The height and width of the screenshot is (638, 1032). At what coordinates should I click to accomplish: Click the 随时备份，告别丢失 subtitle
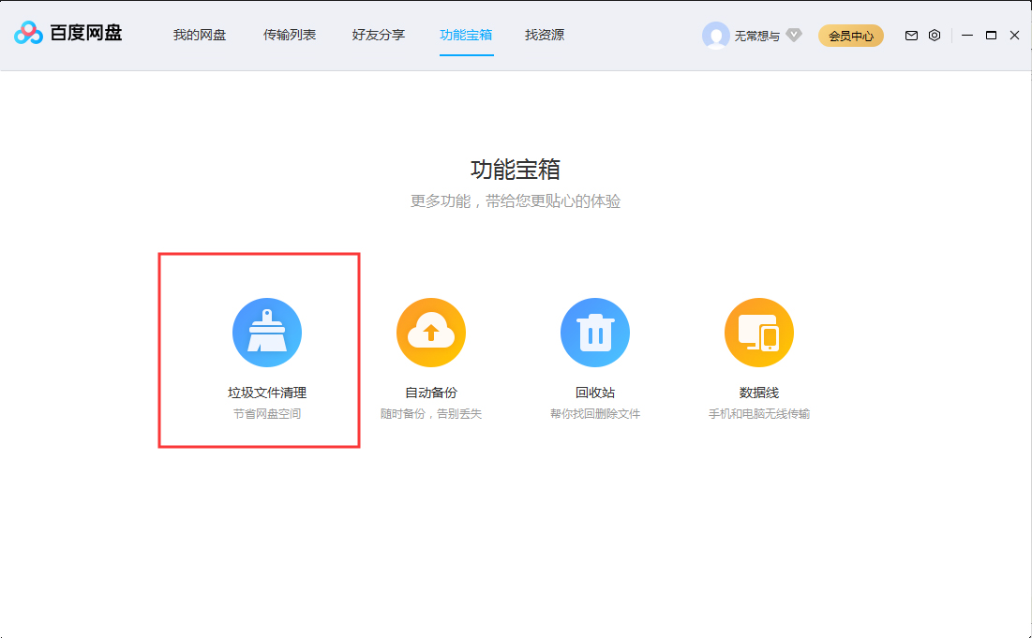431,413
